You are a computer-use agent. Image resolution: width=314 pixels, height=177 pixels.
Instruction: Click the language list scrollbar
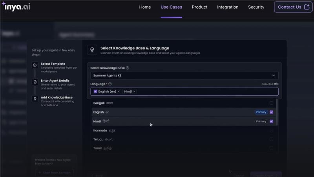[277, 112]
